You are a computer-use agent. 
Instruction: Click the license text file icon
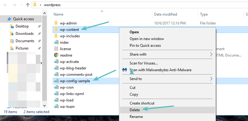pos(56,49)
